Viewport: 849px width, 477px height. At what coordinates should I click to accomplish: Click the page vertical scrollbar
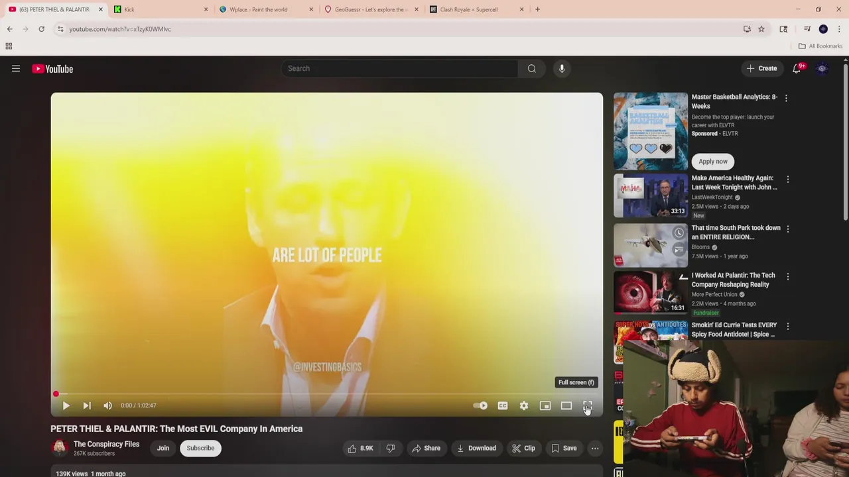coord(845,142)
